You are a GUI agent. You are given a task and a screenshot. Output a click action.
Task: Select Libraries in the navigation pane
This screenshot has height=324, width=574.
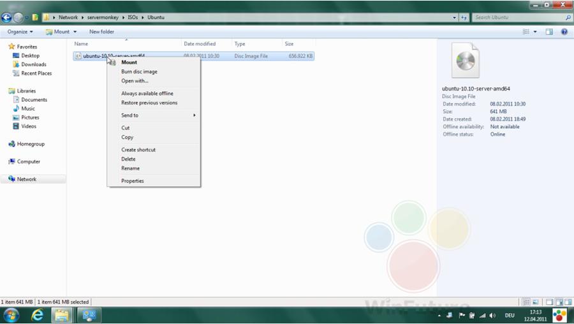[x=26, y=91]
